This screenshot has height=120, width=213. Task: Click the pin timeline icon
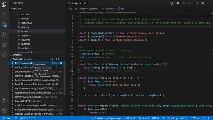[52, 59]
